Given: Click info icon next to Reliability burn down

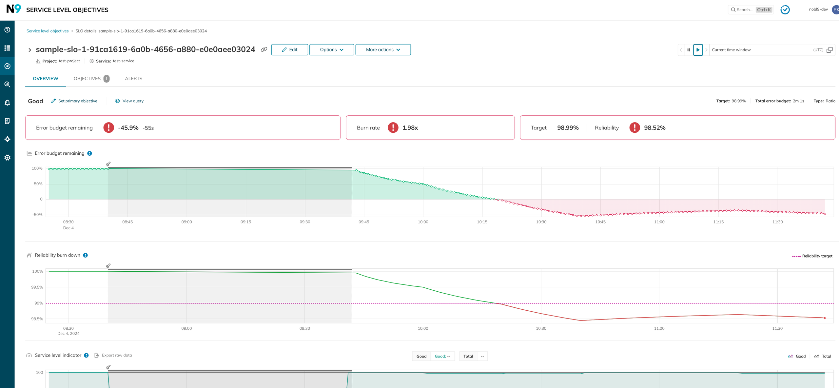Looking at the screenshot, I should click(85, 255).
